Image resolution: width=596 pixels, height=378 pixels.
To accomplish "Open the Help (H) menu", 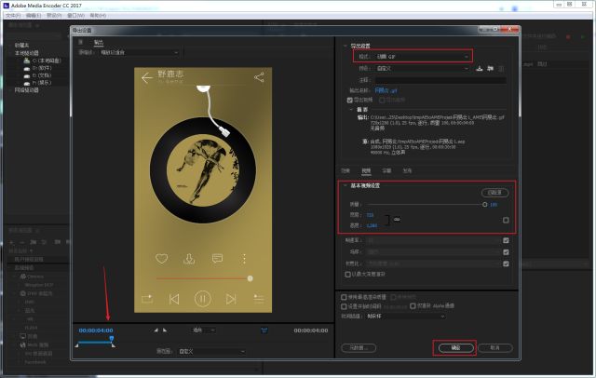I will pyautogui.click(x=98, y=16).
